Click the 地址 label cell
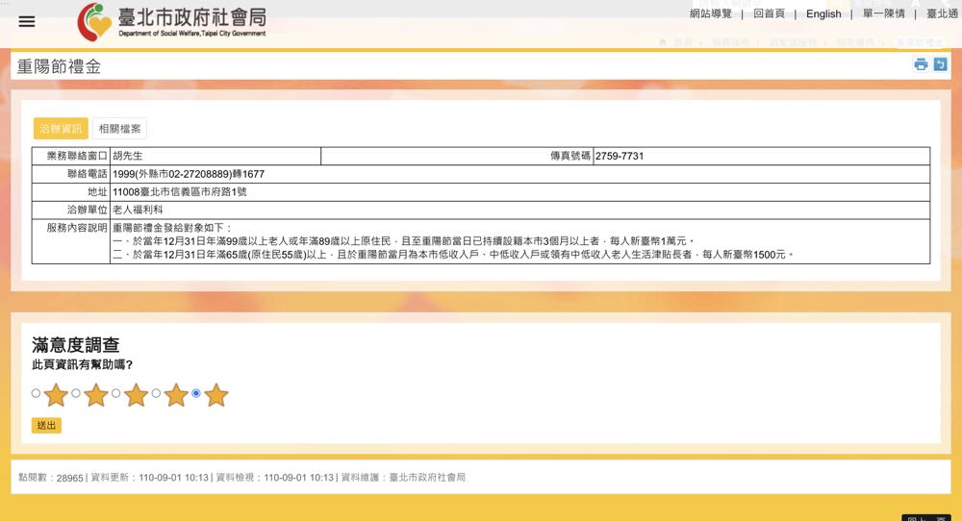The image size is (962, 521). [71, 192]
